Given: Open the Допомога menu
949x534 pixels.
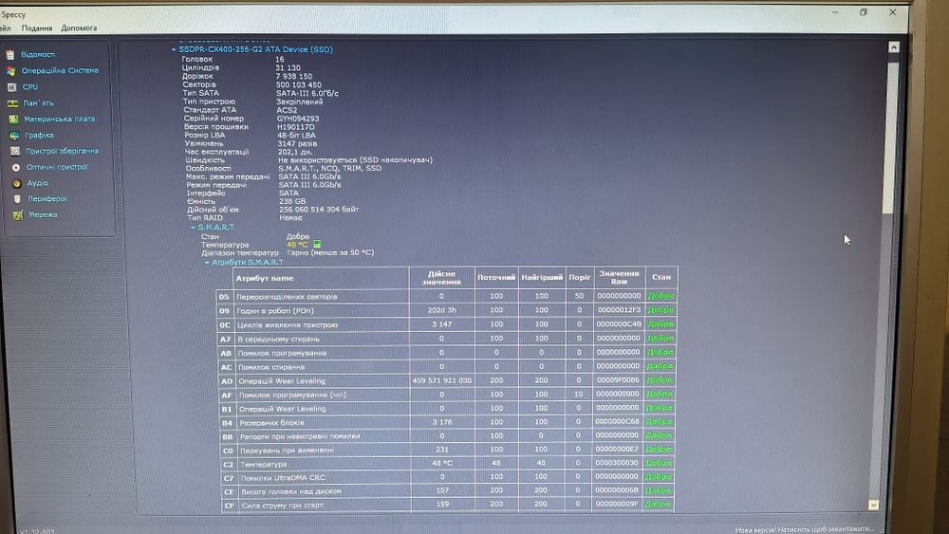Looking at the screenshot, I should [79, 28].
